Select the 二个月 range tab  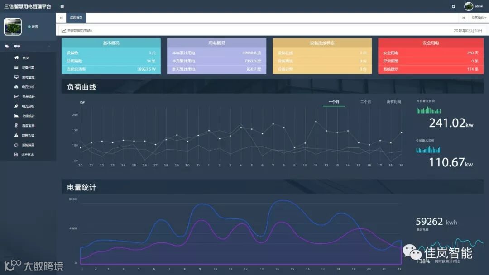click(x=365, y=102)
